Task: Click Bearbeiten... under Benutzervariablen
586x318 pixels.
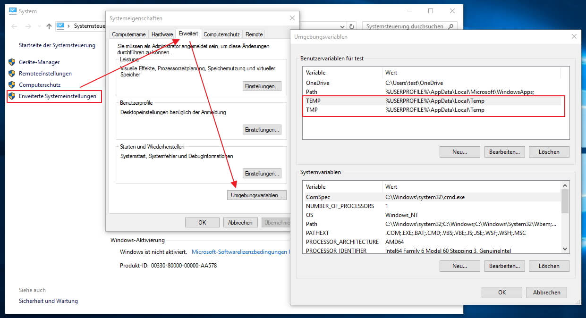Action: coord(504,152)
